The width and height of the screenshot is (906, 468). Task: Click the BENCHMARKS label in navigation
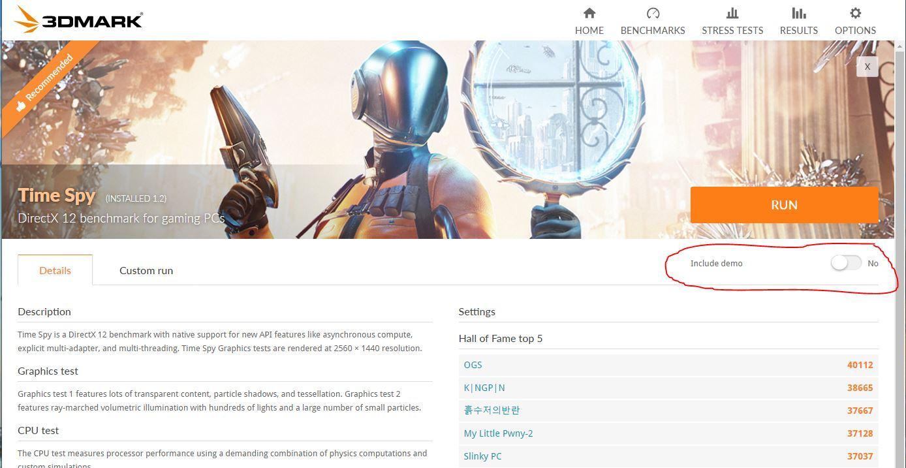pos(653,31)
